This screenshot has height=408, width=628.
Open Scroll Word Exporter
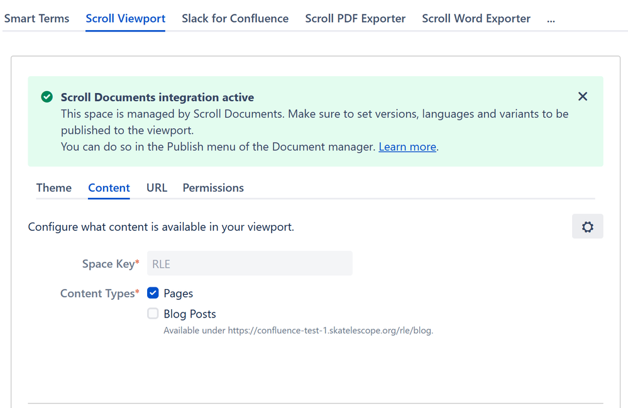tap(475, 18)
